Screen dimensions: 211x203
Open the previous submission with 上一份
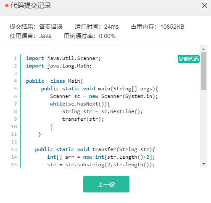coord(106,184)
